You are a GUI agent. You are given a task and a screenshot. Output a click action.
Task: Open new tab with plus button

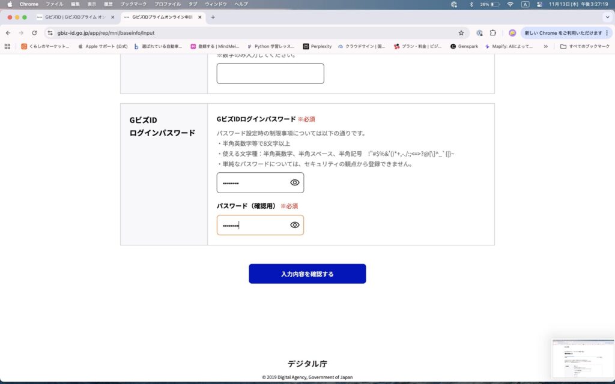213,17
